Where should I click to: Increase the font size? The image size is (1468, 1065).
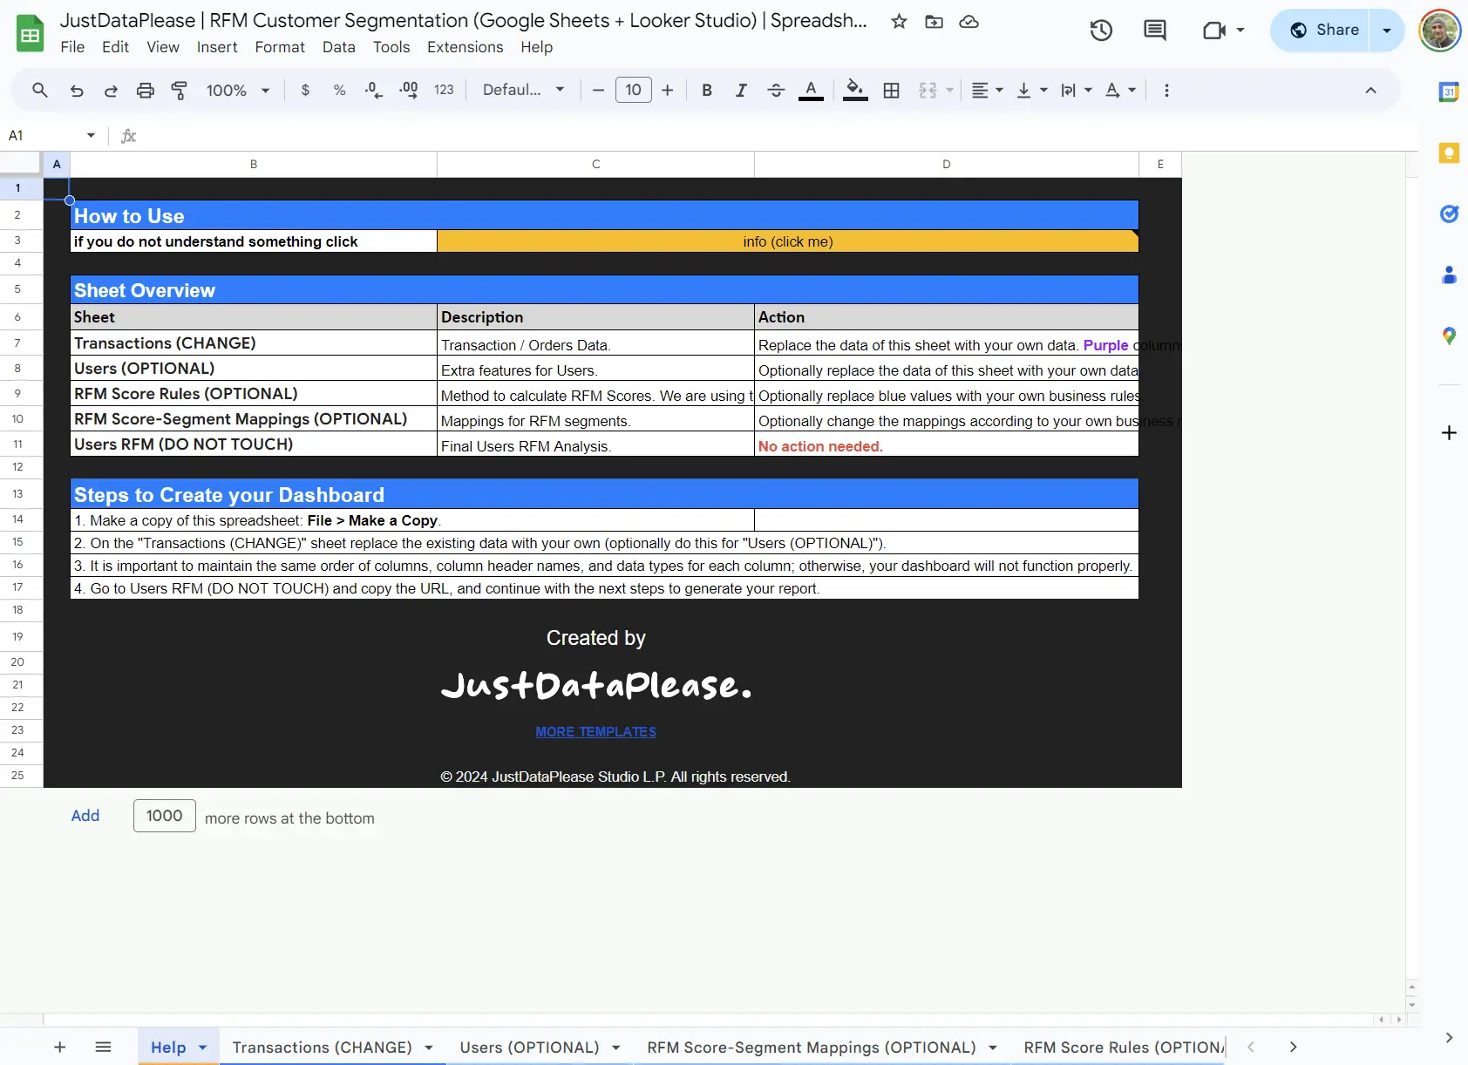pyautogui.click(x=668, y=90)
